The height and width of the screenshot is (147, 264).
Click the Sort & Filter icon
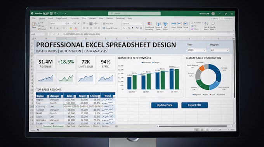click(206, 26)
